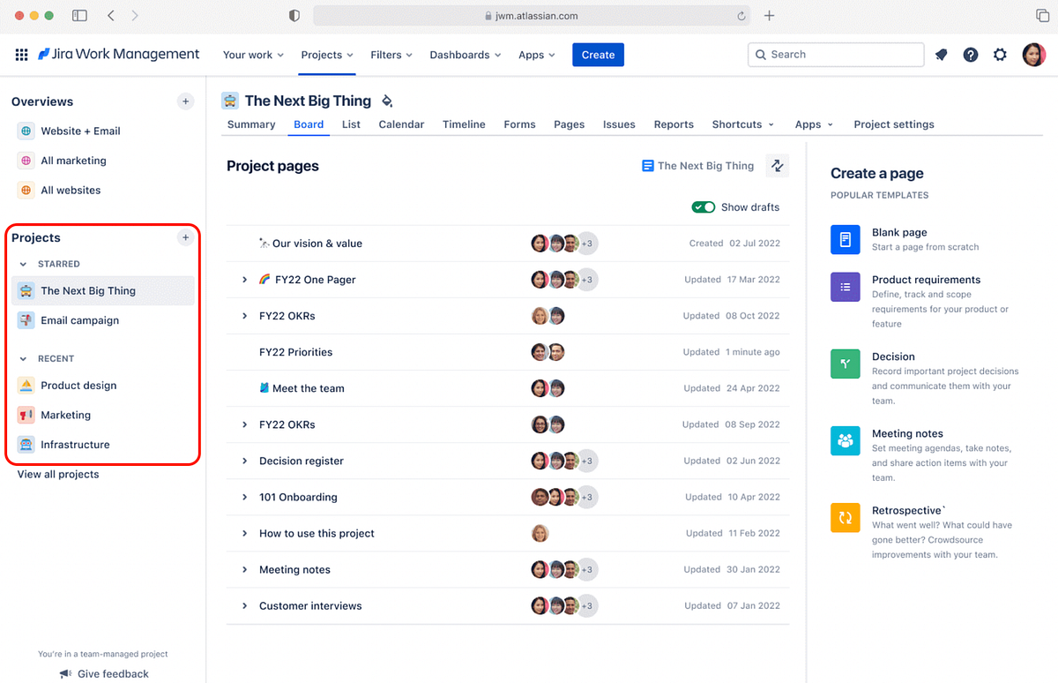Open the Jira app switcher grid icon
1058x683 pixels.
pos(21,54)
